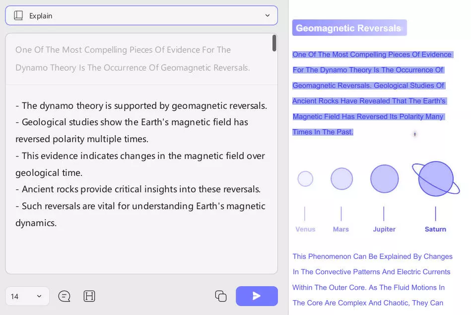Click the book icon beside Explain
The width and height of the screenshot is (471, 315).
pos(18,15)
